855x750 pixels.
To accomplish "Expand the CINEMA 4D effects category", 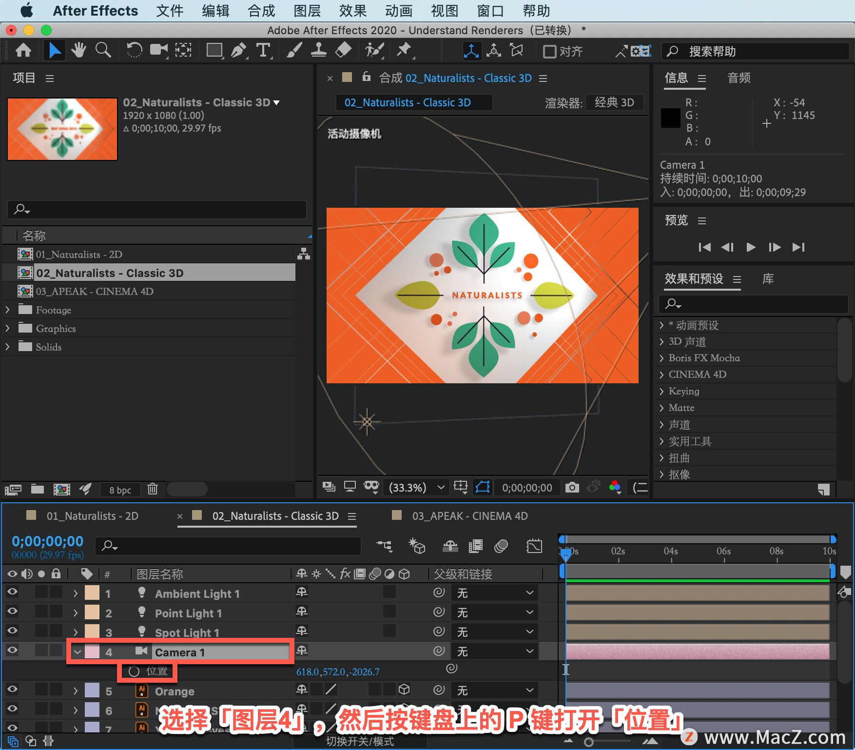I will (661, 375).
